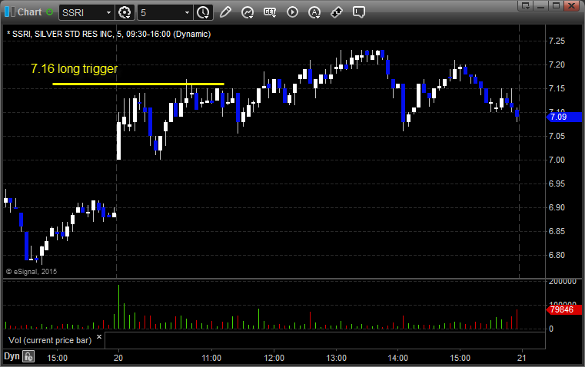Viewport: 585px width, 367px height.
Task: Click the blue 7.09 current price marker
Action: click(564, 117)
